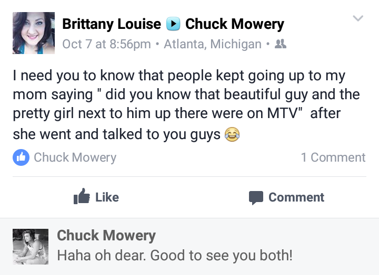
Task: Open Chuck Mowery's name in the comment
Action: tap(106, 236)
